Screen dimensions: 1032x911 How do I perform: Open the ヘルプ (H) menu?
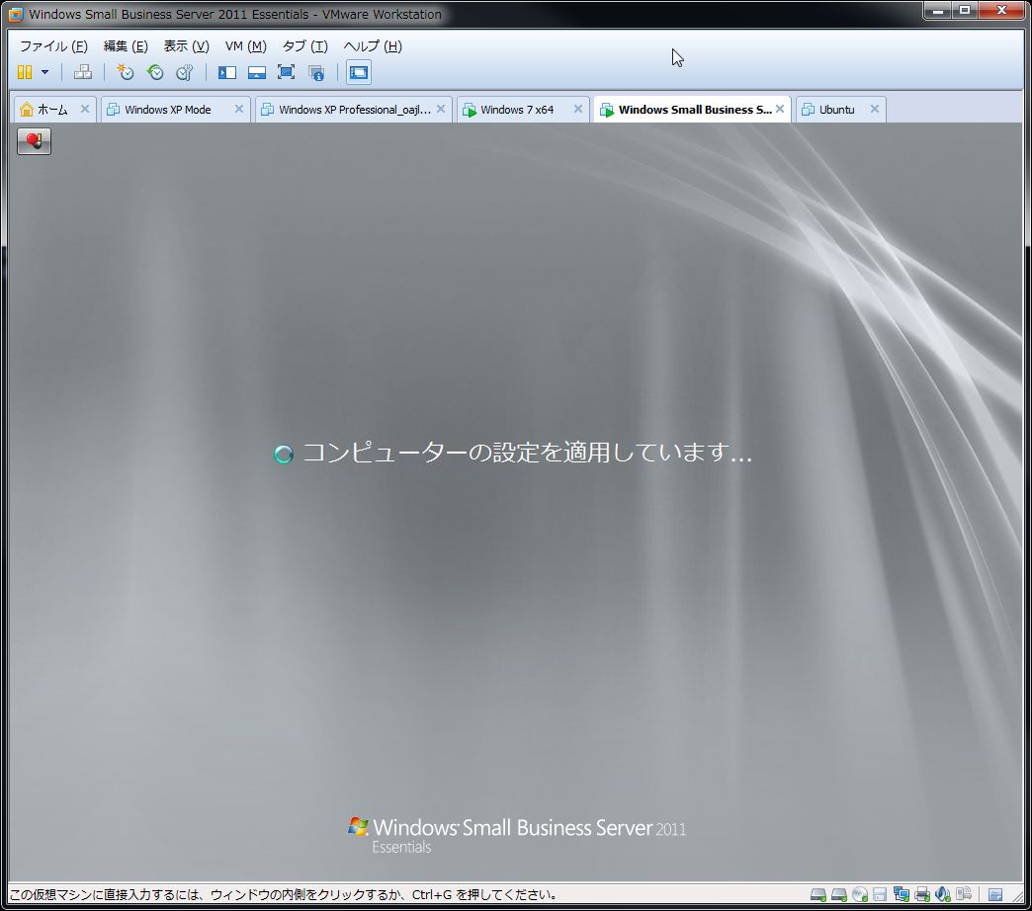click(x=373, y=46)
